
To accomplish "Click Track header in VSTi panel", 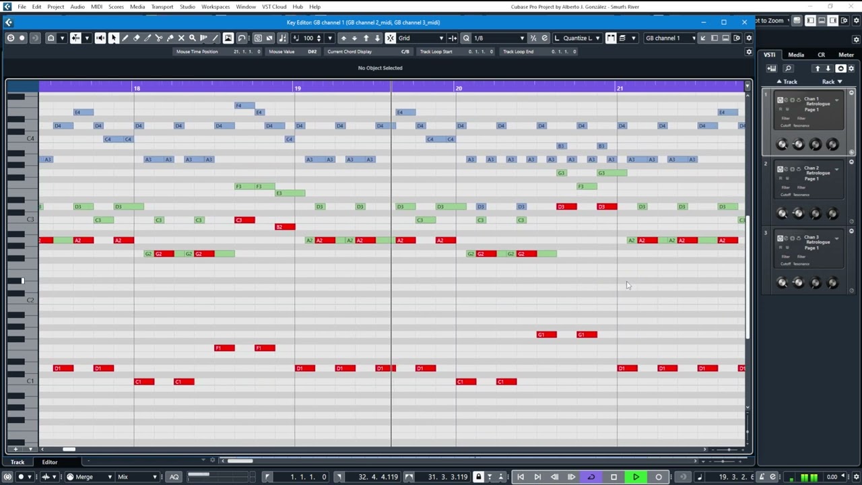I will 787,82.
